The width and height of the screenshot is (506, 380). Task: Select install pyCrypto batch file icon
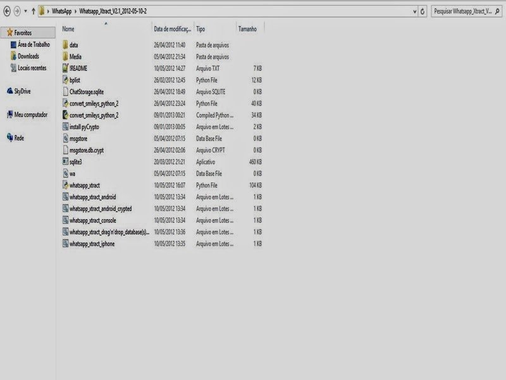(65, 126)
